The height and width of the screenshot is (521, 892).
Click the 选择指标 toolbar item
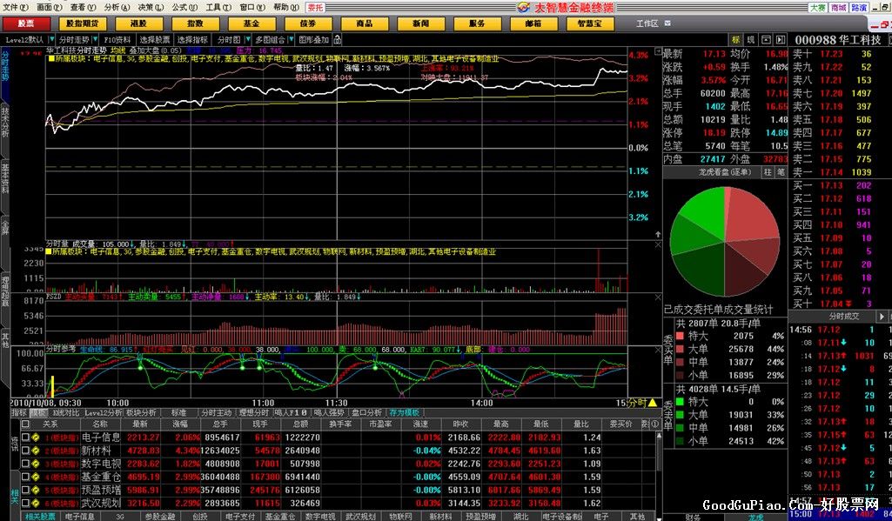click(x=192, y=39)
